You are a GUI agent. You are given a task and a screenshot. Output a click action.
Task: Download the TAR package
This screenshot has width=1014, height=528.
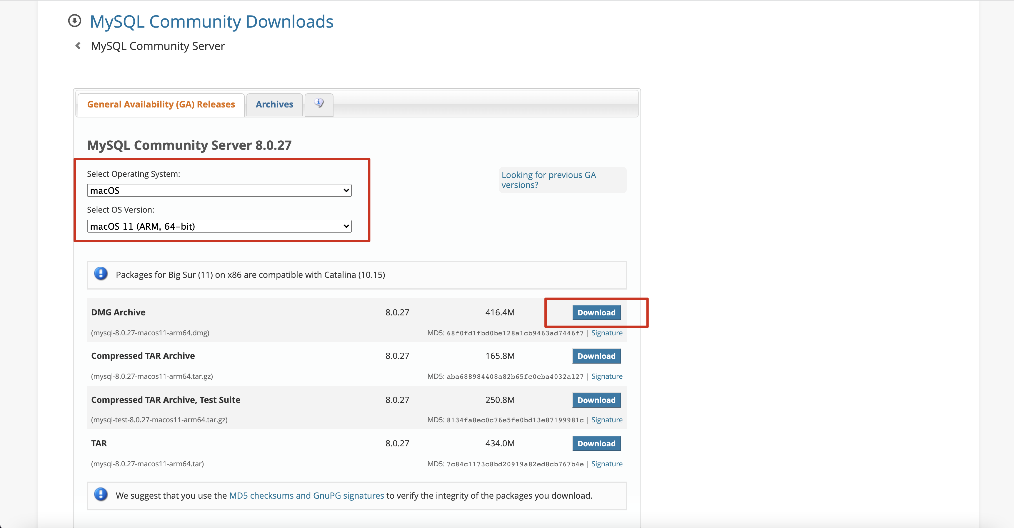point(596,443)
